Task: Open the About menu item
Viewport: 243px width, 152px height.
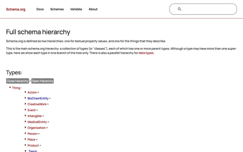Action: pyautogui.click(x=93, y=9)
